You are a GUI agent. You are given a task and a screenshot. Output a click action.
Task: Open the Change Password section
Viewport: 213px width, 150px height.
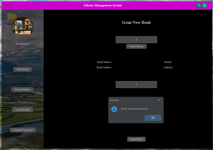pos(22,130)
